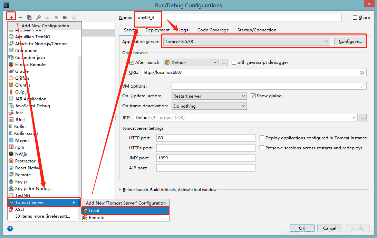The image size is (377, 238).
Task: Click the OK button
Action: pyautogui.click(x=302, y=228)
